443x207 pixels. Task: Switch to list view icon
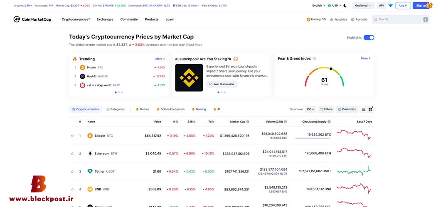coord(364,109)
